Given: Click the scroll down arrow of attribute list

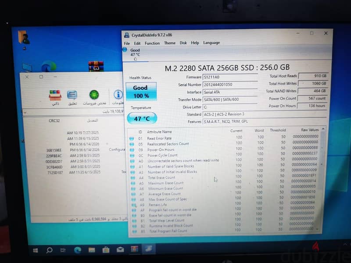Looking at the screenshot, I should 317,229.
